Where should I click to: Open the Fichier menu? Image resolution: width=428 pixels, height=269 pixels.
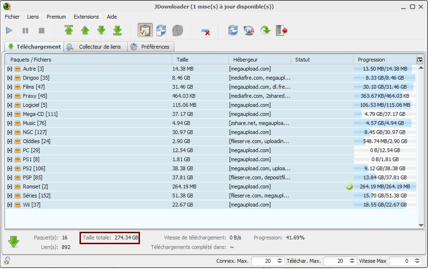pyautogui.click(x=12, y=17)
